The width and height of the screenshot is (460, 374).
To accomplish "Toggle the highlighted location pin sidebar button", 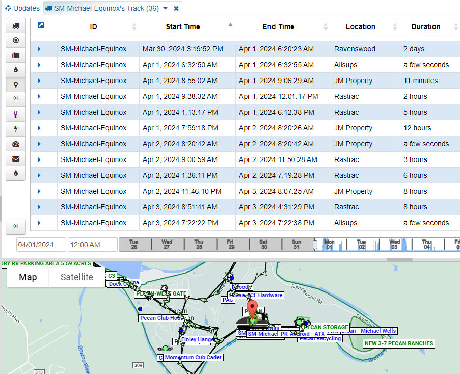I will (16, 85).
